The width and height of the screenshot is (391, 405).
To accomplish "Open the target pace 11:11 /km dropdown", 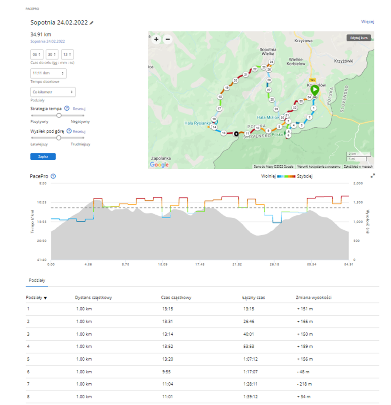I will (48, 73).
